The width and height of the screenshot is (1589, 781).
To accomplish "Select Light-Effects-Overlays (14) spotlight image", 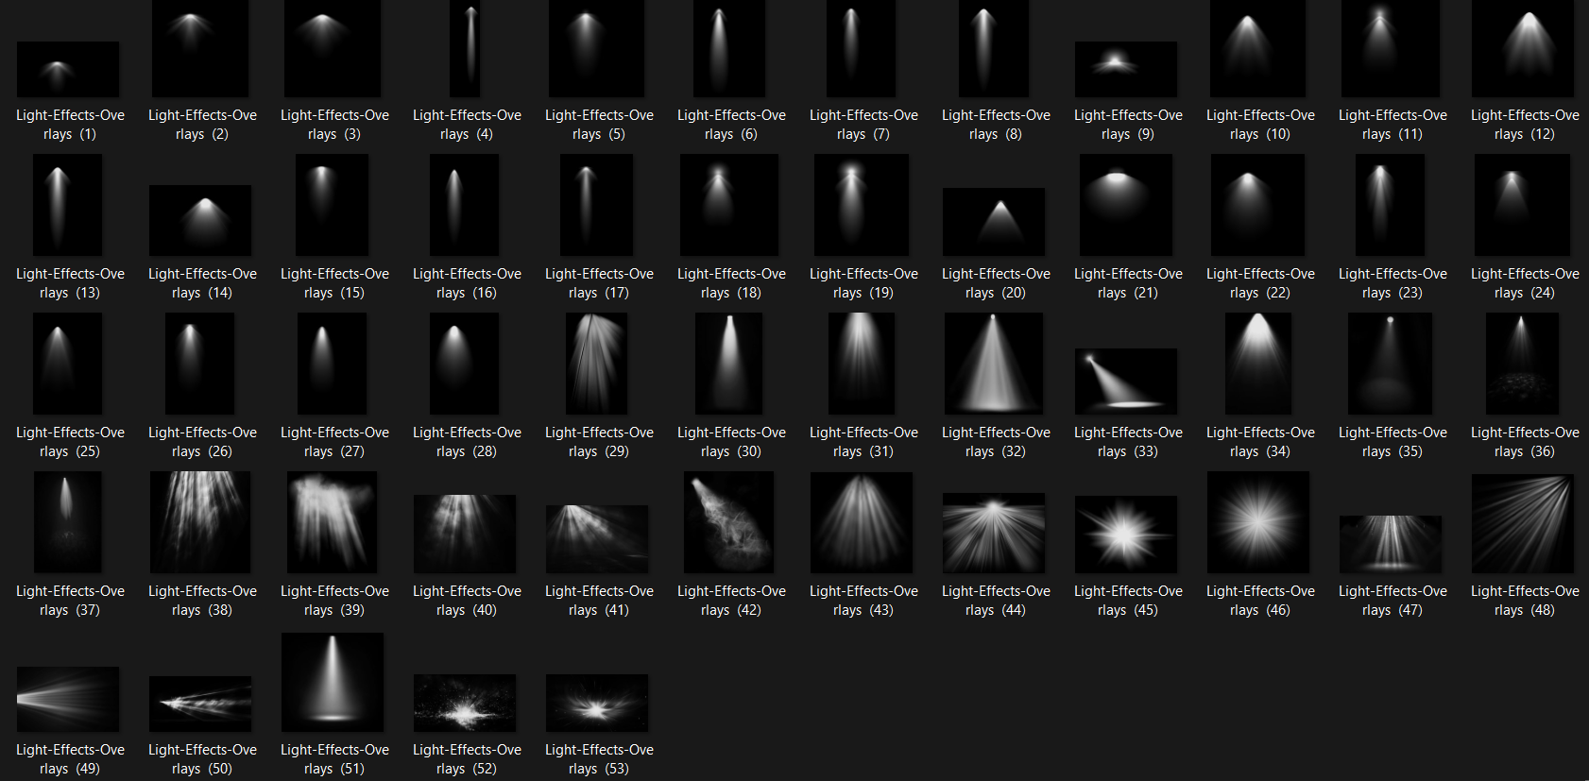I will coord(200,220).
